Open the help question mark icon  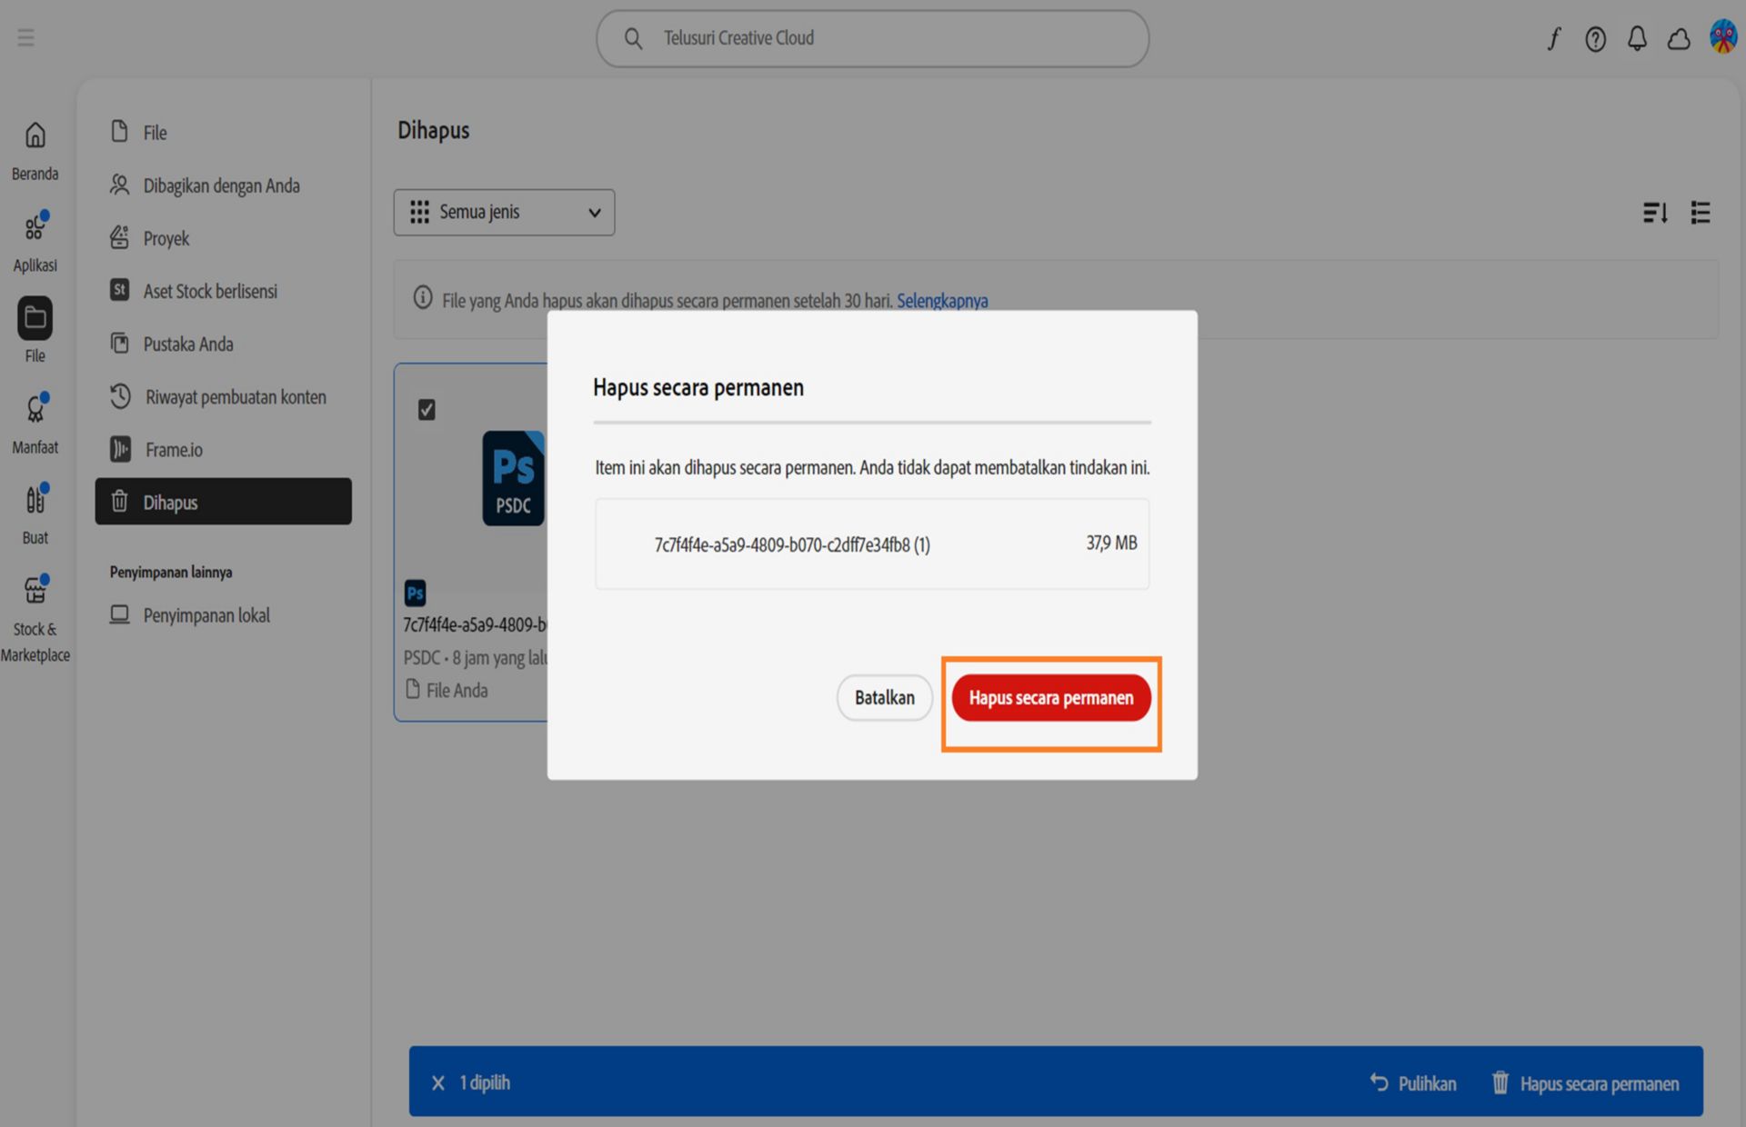pyautogui.click(x=1595, y=38)
